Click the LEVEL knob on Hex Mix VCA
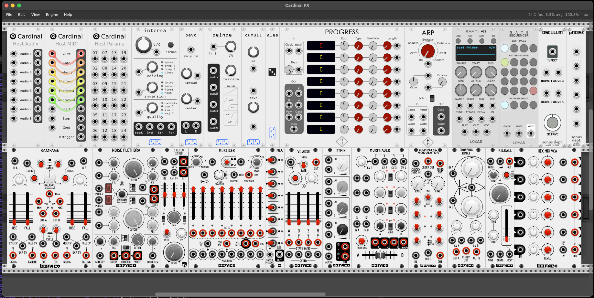Viewport: 594px width, 298px height. tap(547, 250)
